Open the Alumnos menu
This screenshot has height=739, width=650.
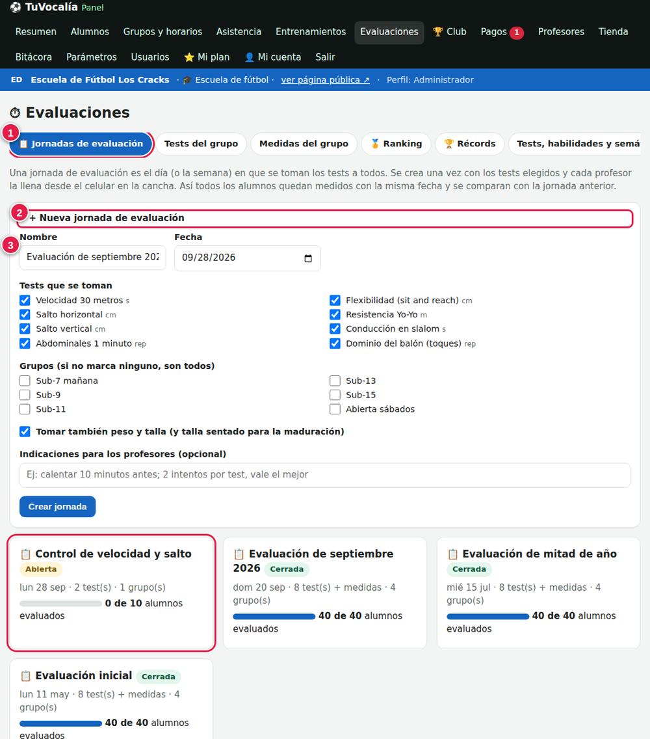pos(90,32)
